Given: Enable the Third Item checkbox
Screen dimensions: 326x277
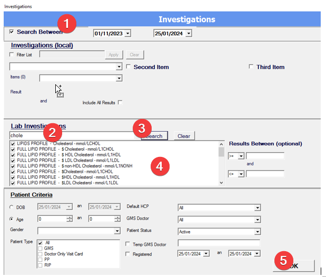Looking at the screenshot, I should (251, 67).
